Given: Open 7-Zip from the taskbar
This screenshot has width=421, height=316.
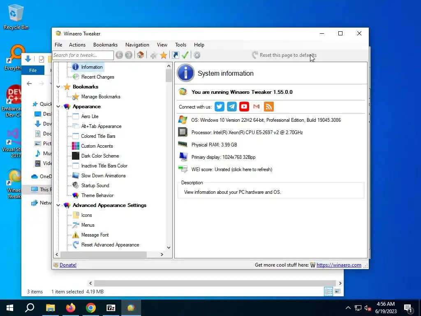Looking at the screenshot, I should pyautogui.click(x=111, y=308).
